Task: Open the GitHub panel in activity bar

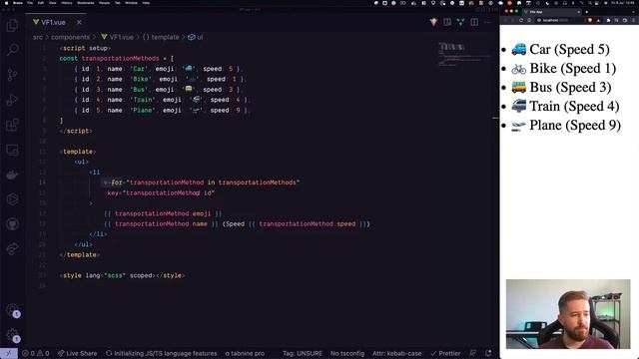Action: tap(12, 223)
